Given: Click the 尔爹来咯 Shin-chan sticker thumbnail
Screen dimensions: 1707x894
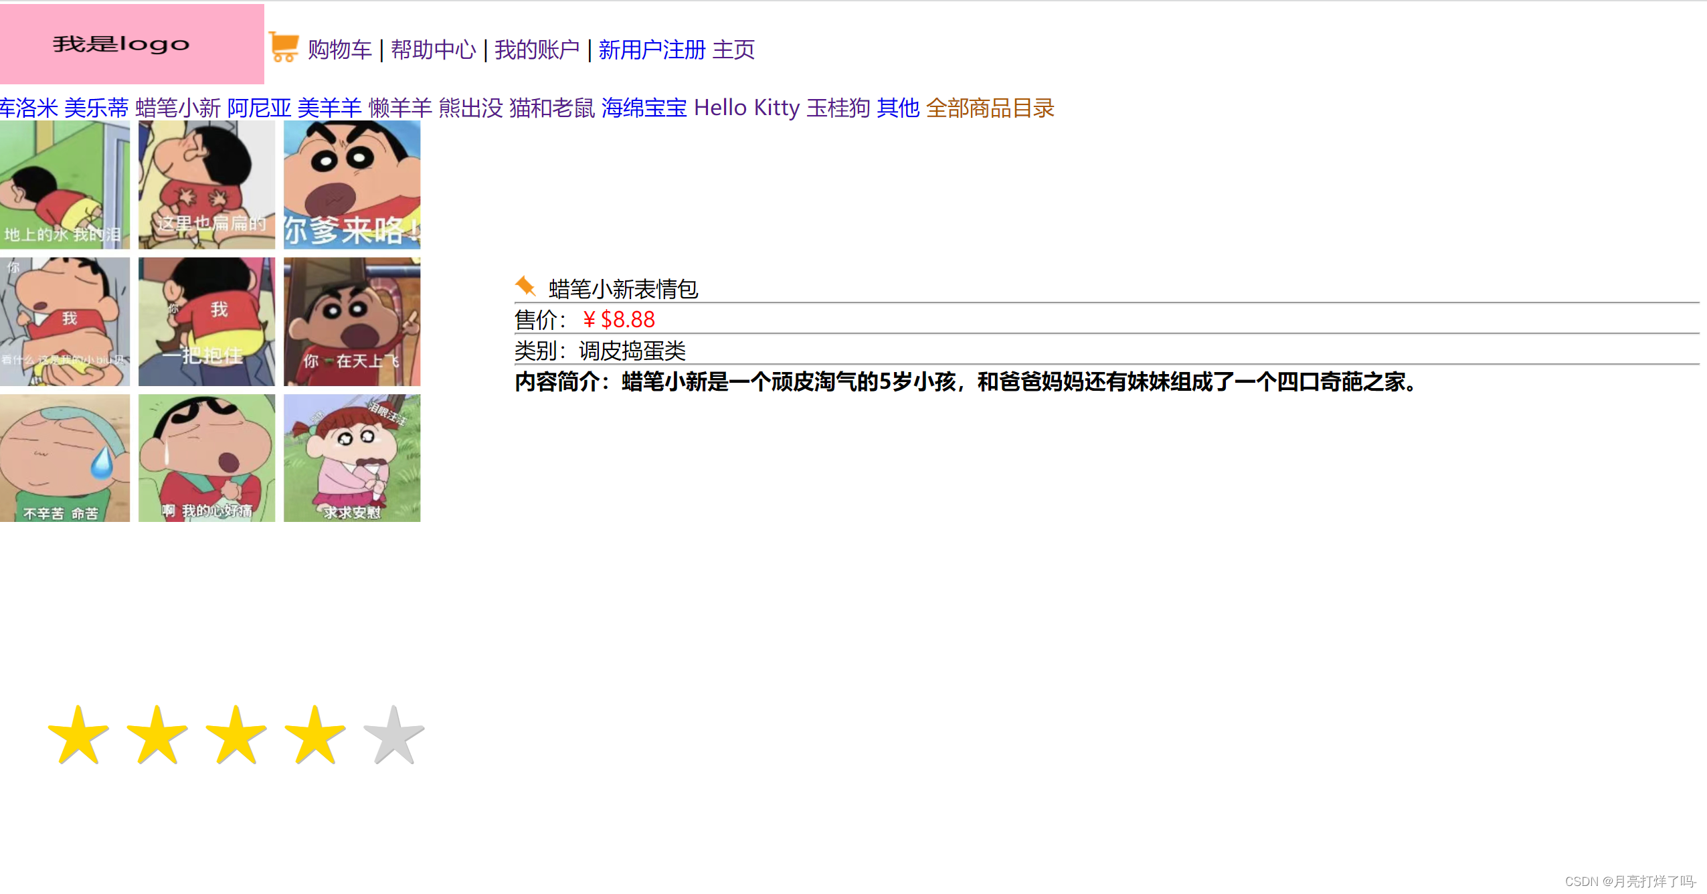Looking at the screenshot, I should (352, 185).
